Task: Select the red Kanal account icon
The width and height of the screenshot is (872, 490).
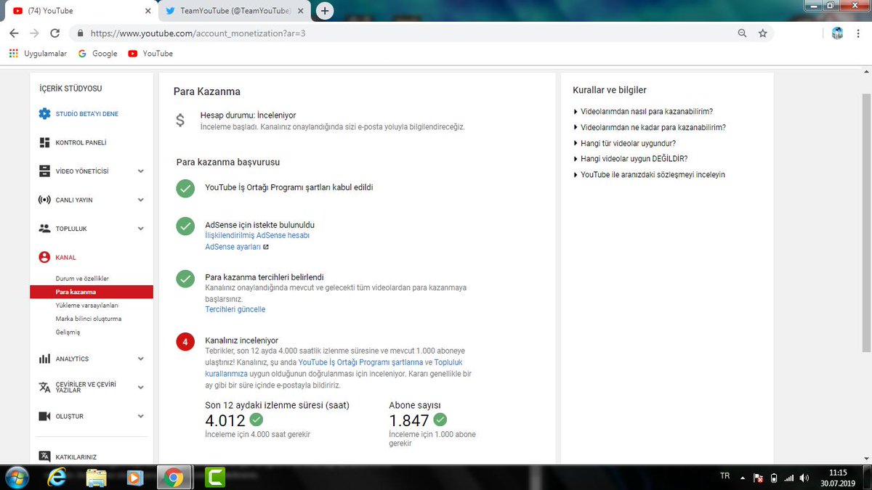Action: point(44,257)
